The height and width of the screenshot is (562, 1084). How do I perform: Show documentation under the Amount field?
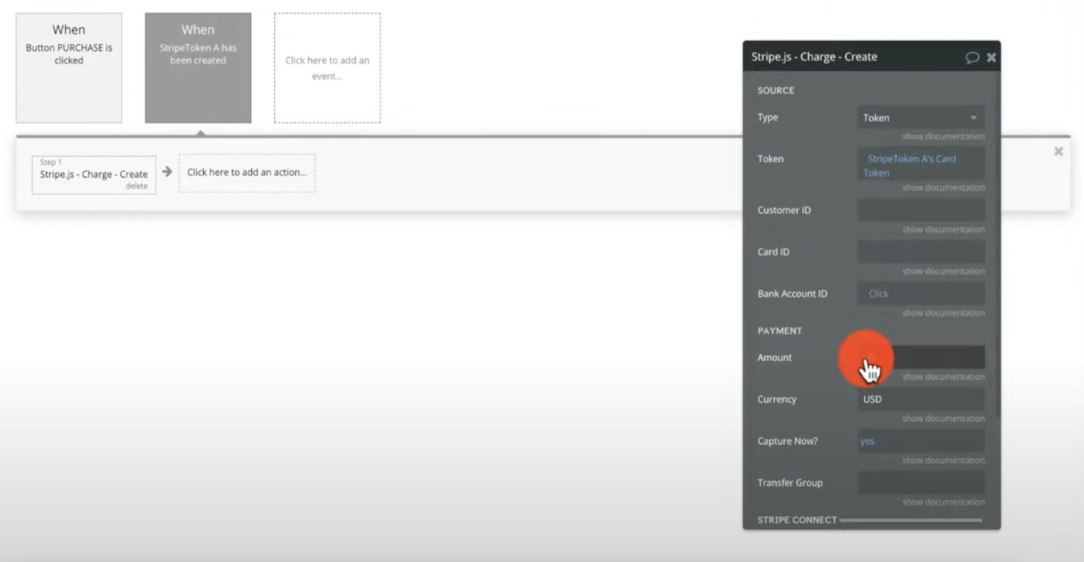point(943,377)
